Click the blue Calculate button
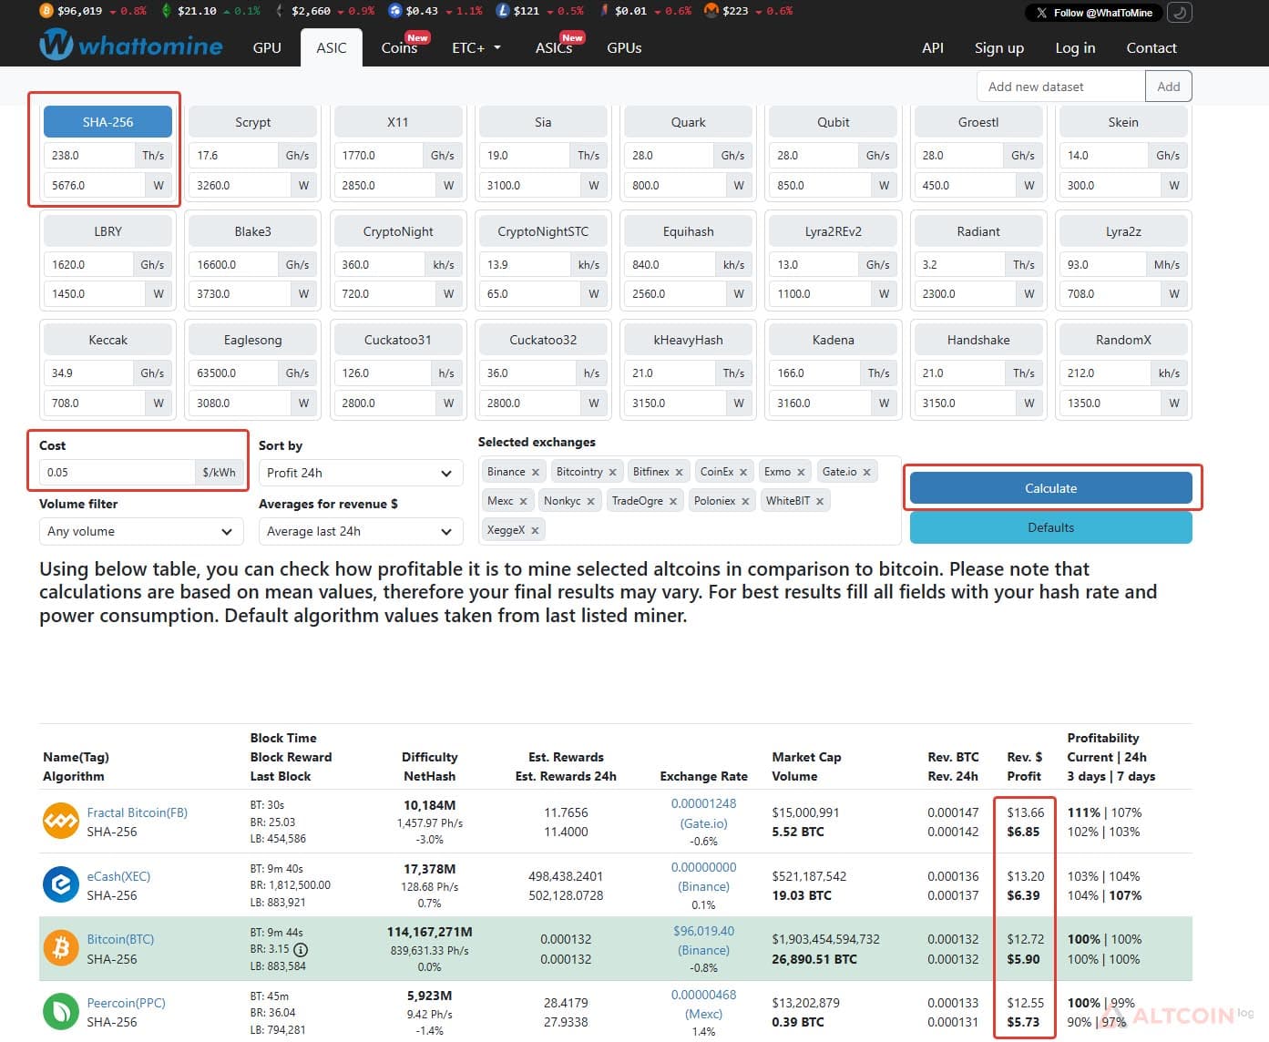The image size is (1269, 1042). pos(1050,488)
